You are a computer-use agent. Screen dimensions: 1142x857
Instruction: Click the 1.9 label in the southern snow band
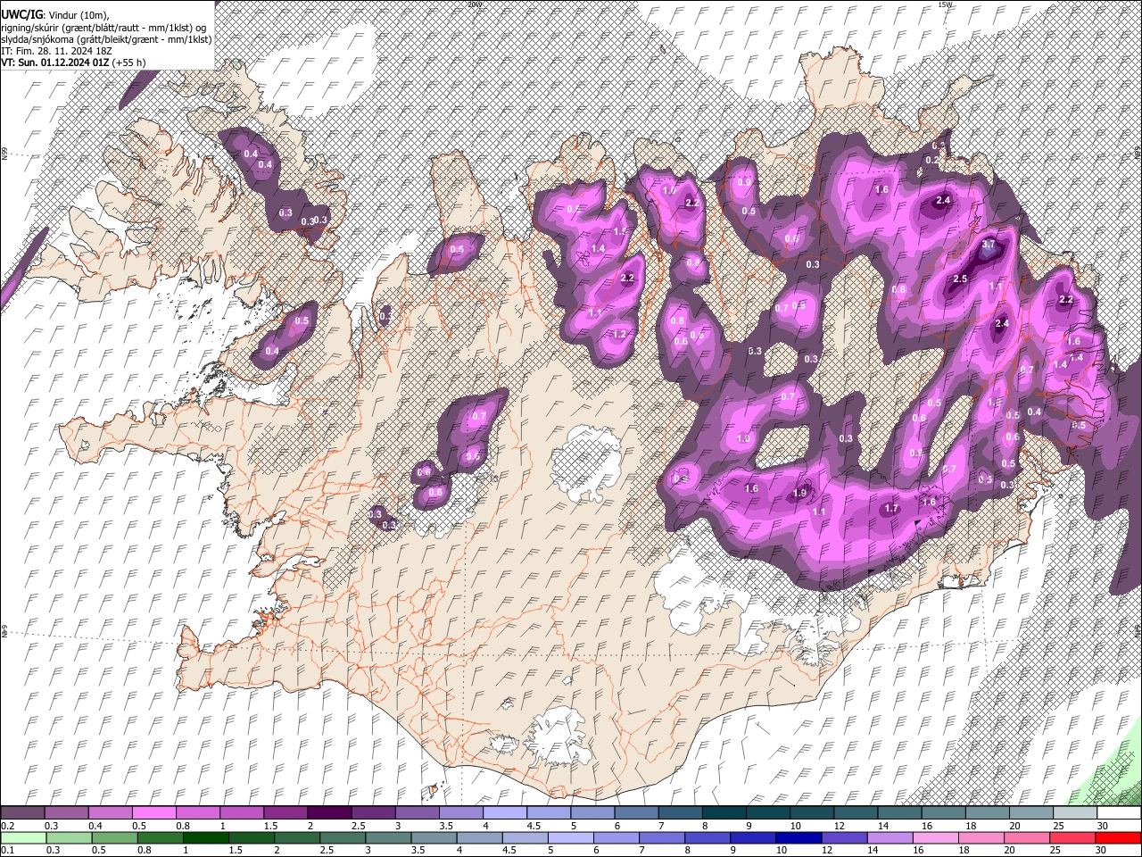(x=800, y=494)
